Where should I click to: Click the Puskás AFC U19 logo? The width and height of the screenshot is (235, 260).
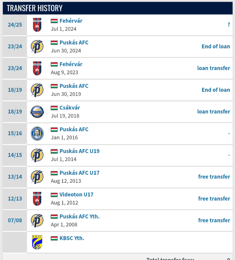pyautogui.click(x=37, y=155)
